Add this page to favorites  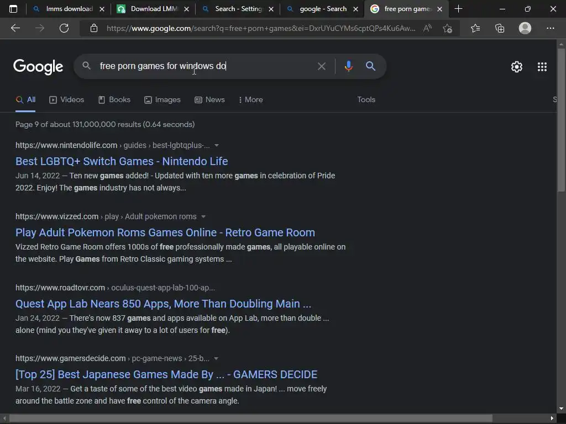pos(448,28)
